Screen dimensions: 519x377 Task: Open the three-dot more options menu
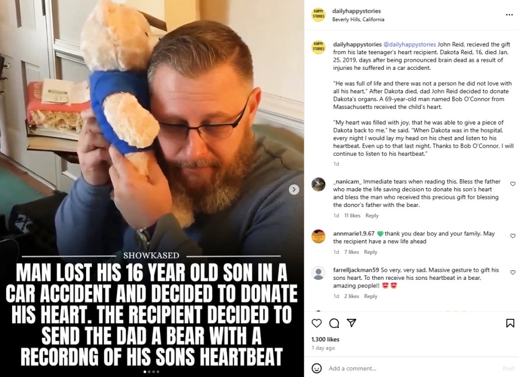[509, 15]
